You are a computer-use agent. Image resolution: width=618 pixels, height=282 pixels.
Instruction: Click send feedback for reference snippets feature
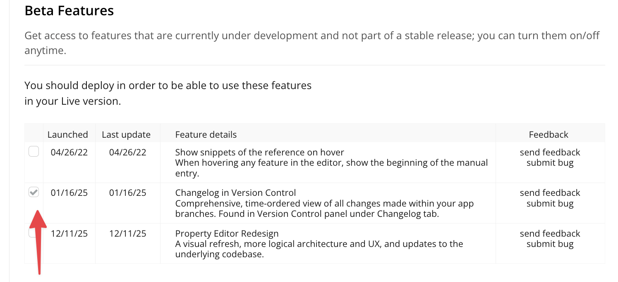550,152
